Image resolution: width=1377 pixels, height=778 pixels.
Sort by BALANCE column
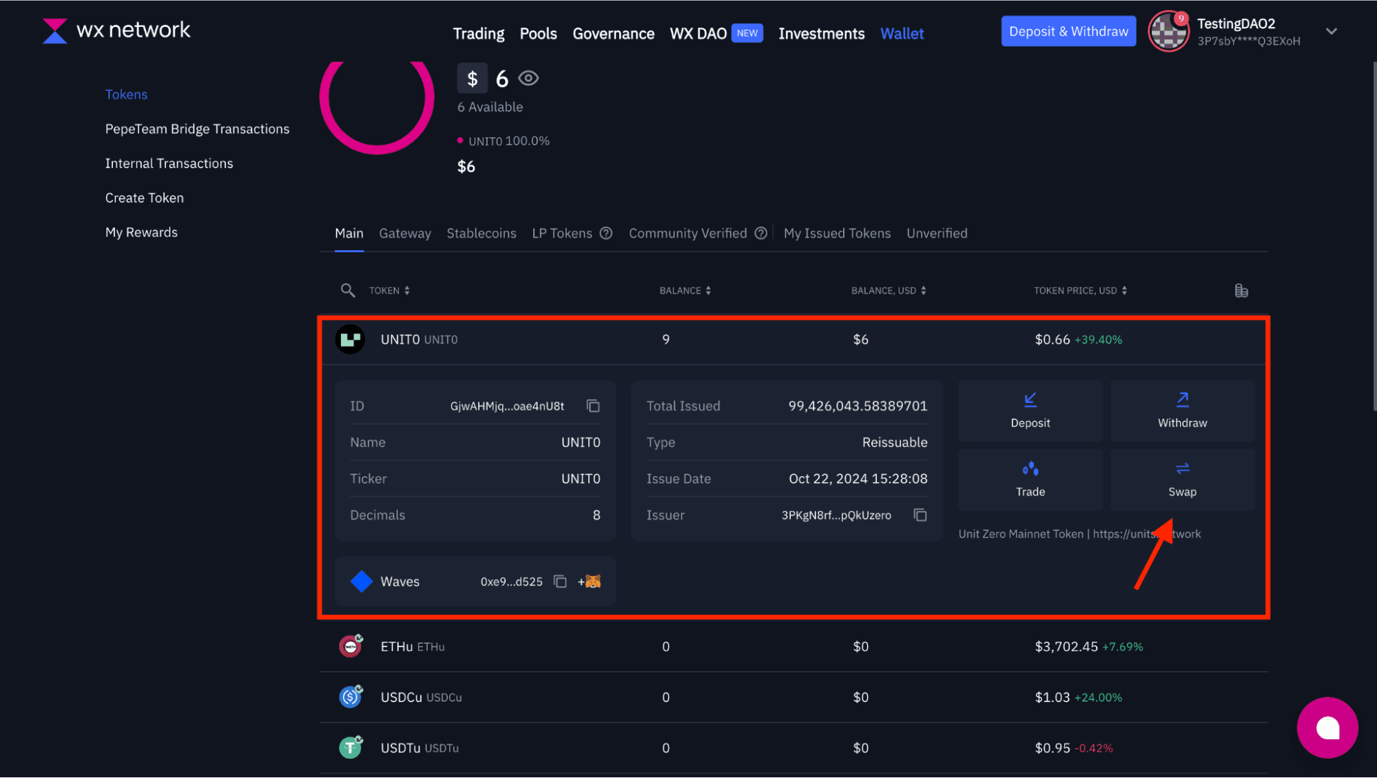point(685,291)
